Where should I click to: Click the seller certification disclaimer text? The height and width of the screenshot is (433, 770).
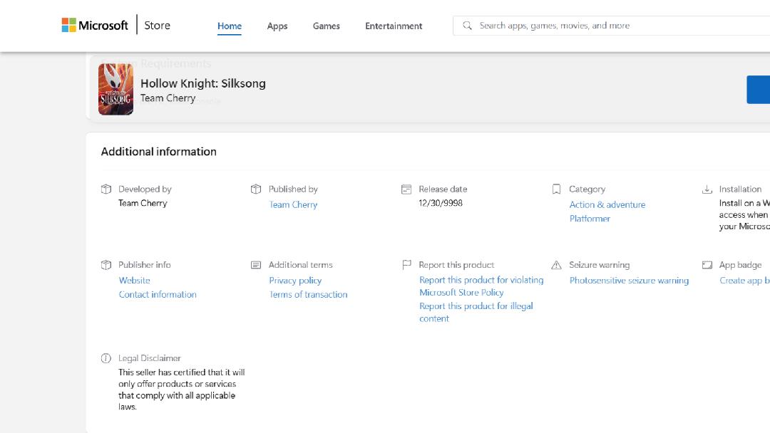(181, 390)
